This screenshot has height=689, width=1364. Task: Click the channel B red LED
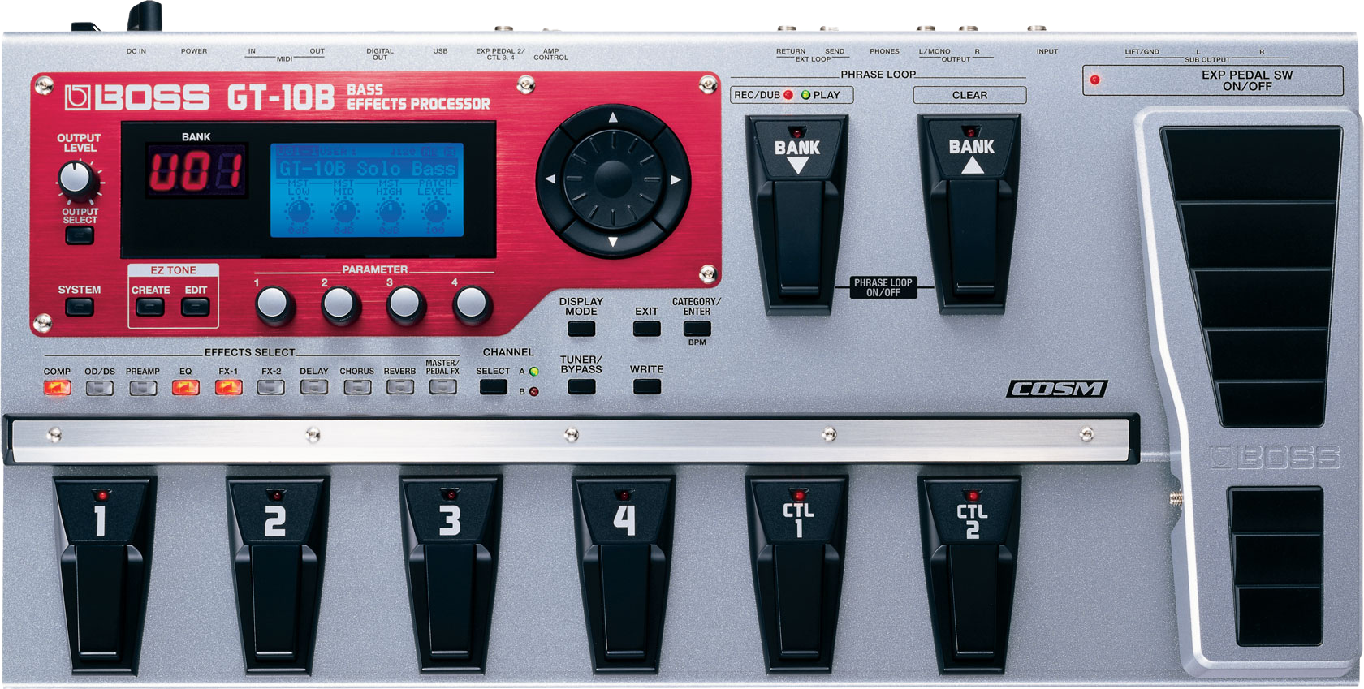pos(533,391)
